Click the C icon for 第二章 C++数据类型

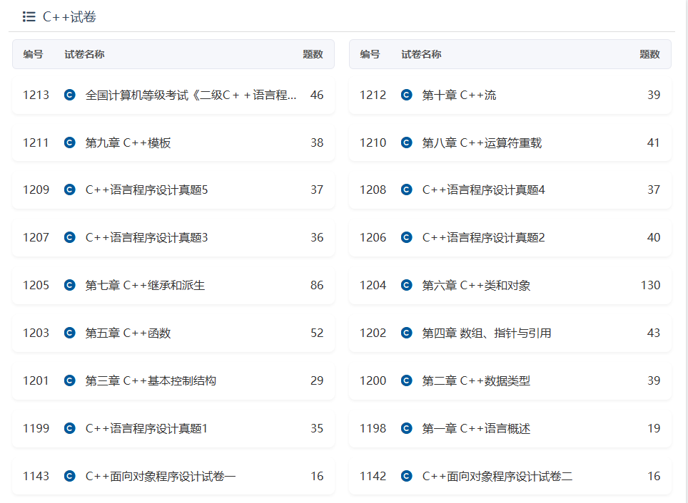tap(407, 380)
